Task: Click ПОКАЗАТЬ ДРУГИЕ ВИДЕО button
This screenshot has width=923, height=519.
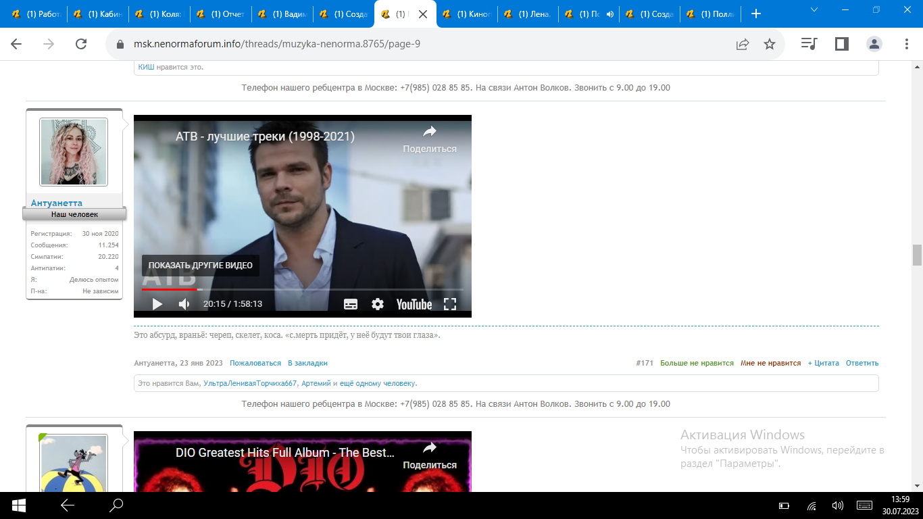Action: pos(201,266)
